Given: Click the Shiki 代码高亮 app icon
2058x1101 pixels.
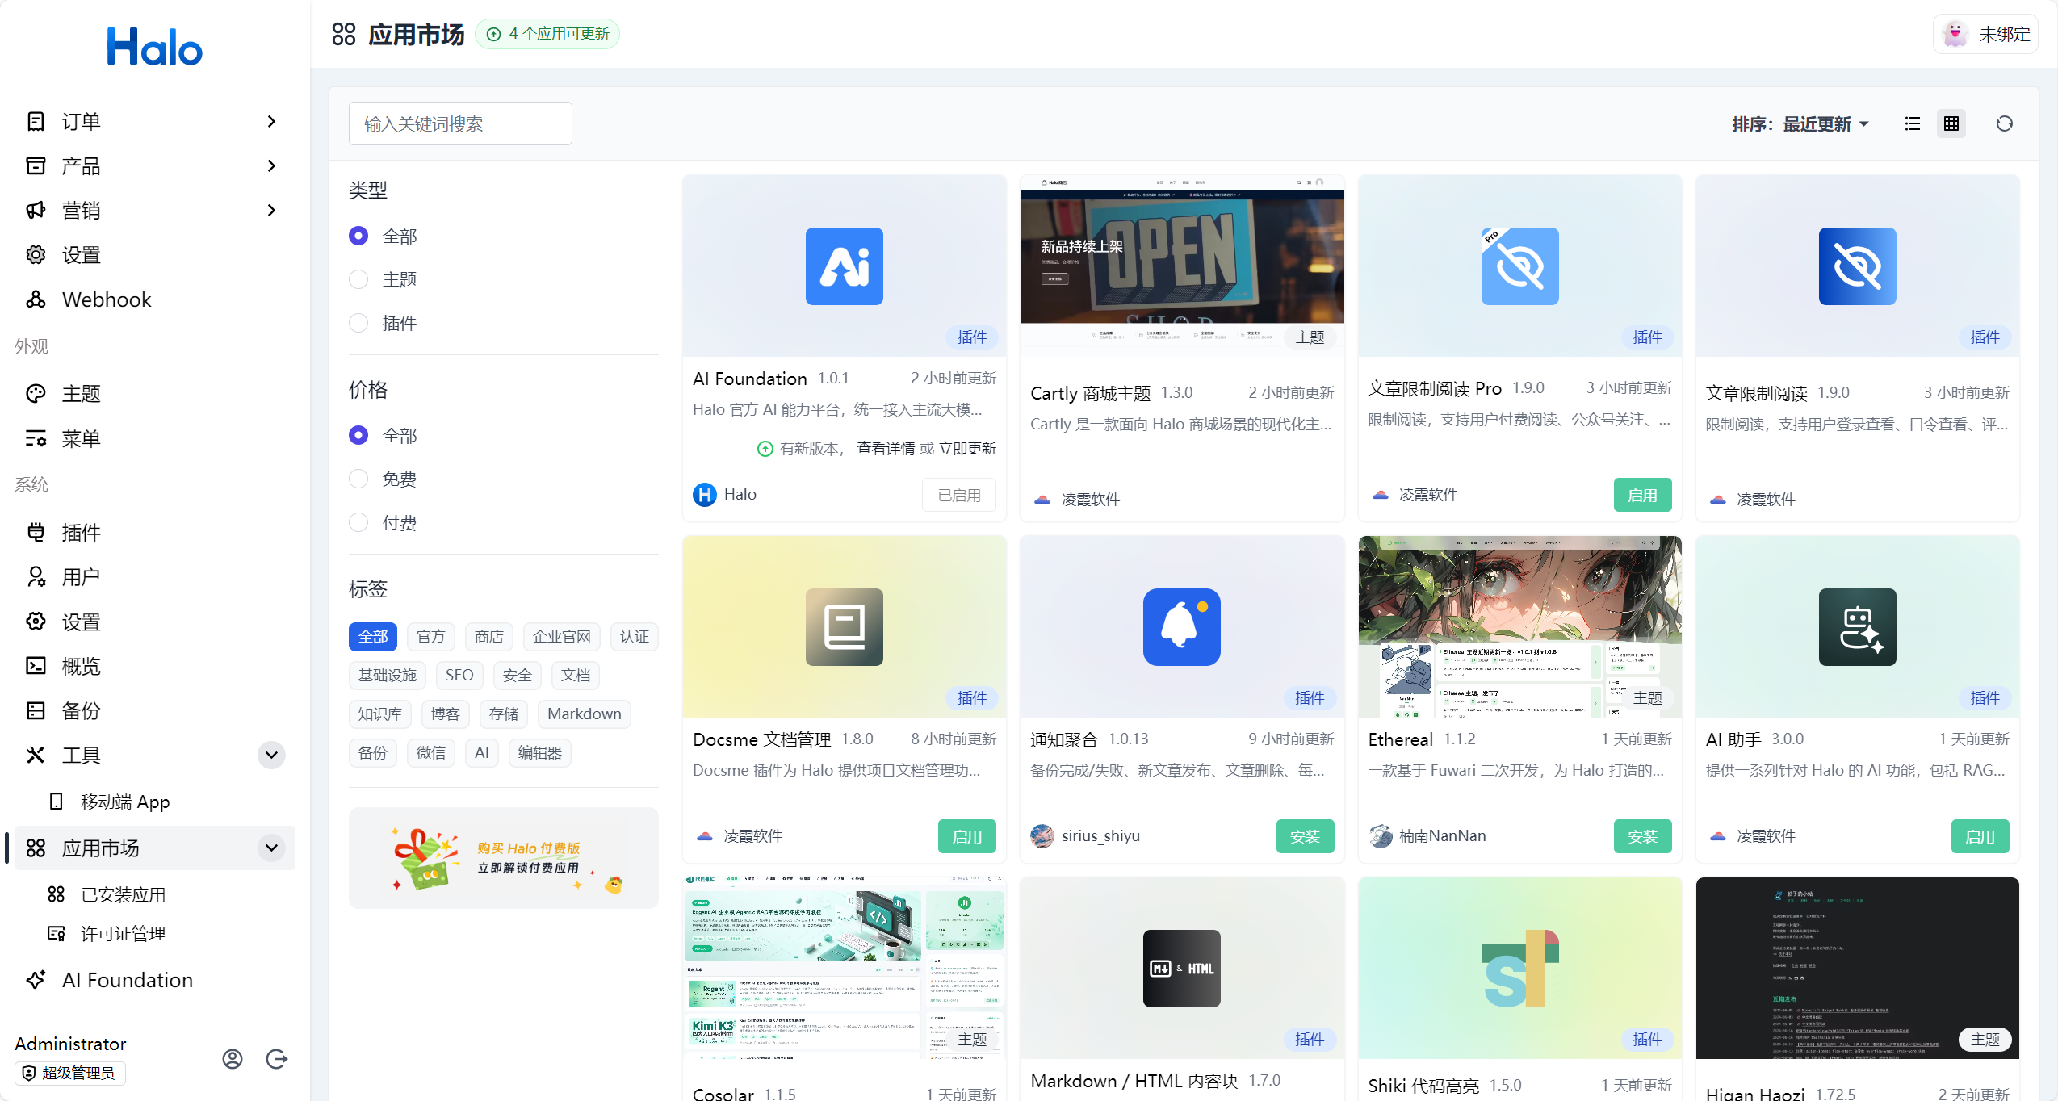Looking at the screenshot, I should [x=1520, y=969].
